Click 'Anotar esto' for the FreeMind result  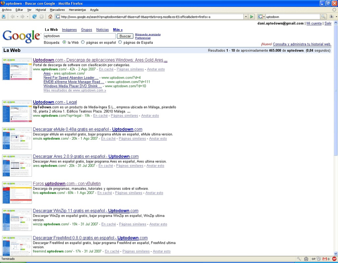(x=161, y=251)
